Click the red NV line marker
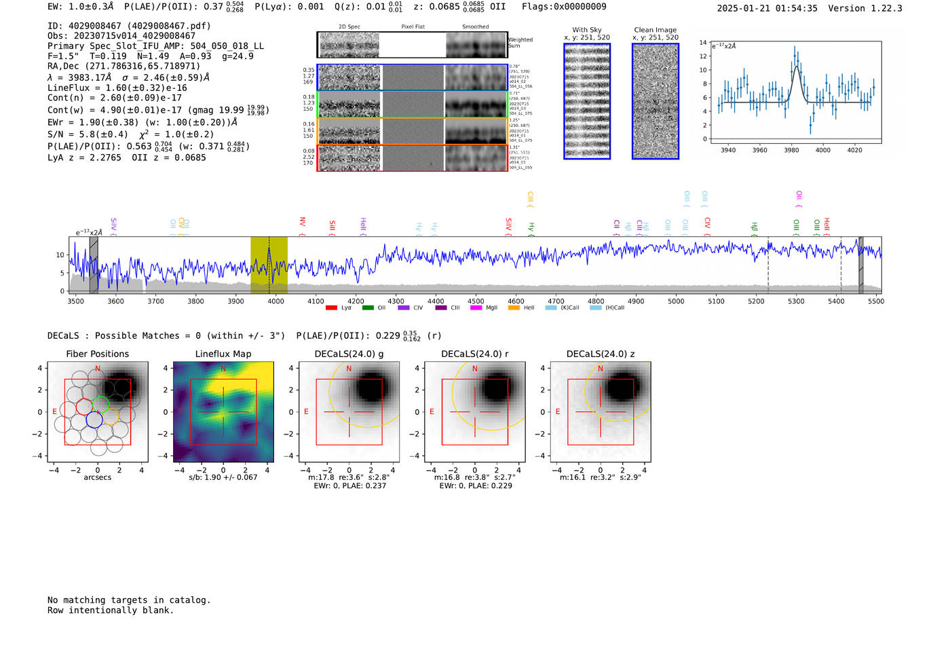The height and width of the screenshot is (647, 950). tap(303, 225)
